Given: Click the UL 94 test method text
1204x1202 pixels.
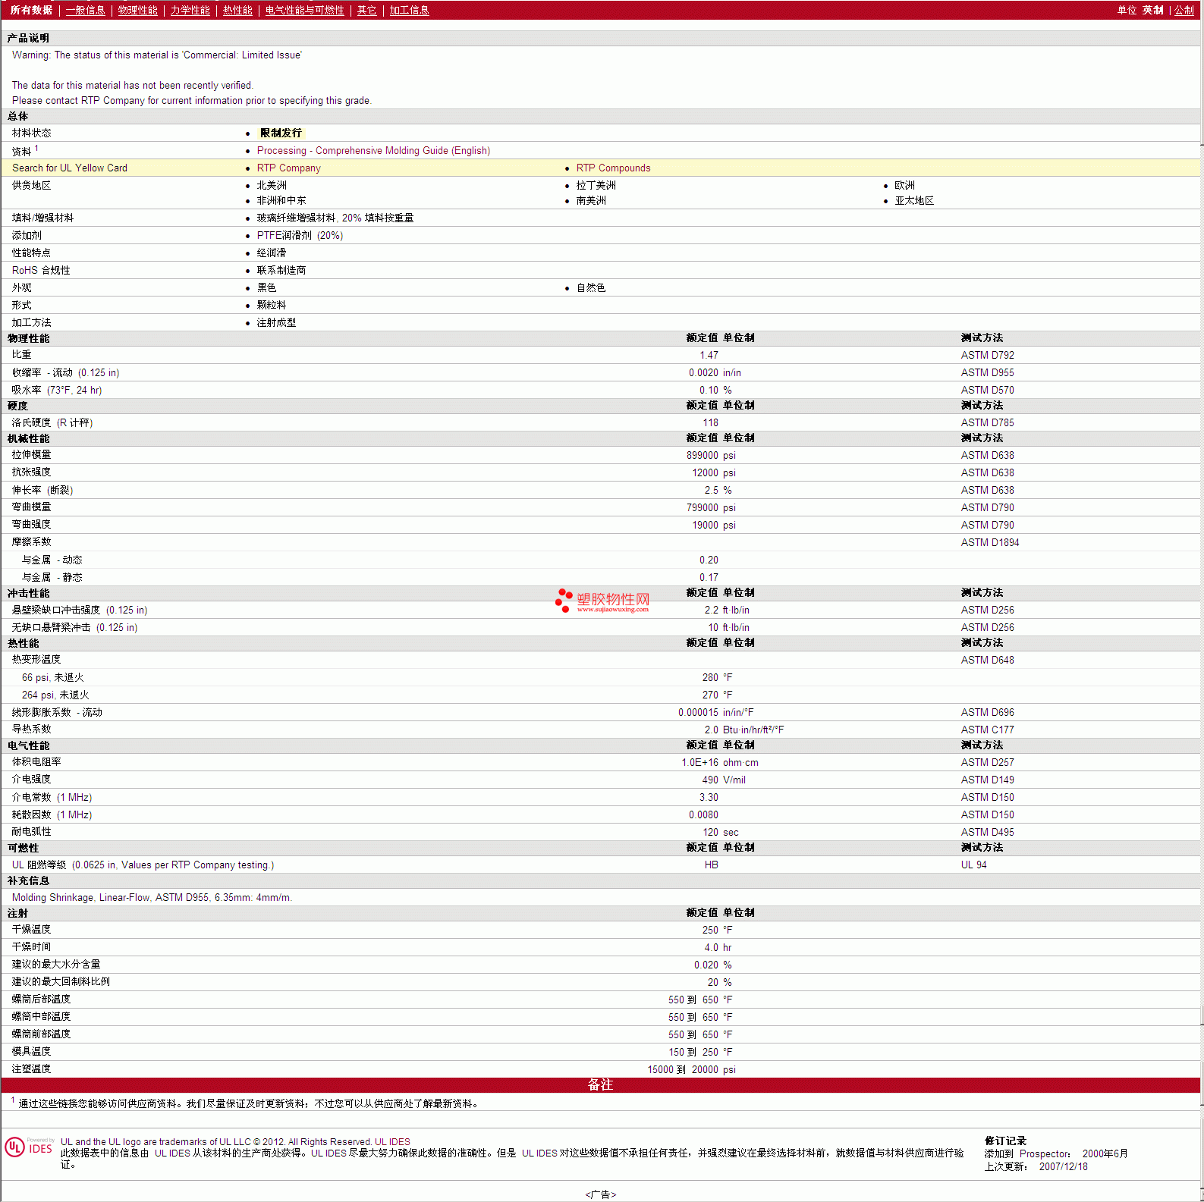Looking at the screenshot, I should [973, 865].
